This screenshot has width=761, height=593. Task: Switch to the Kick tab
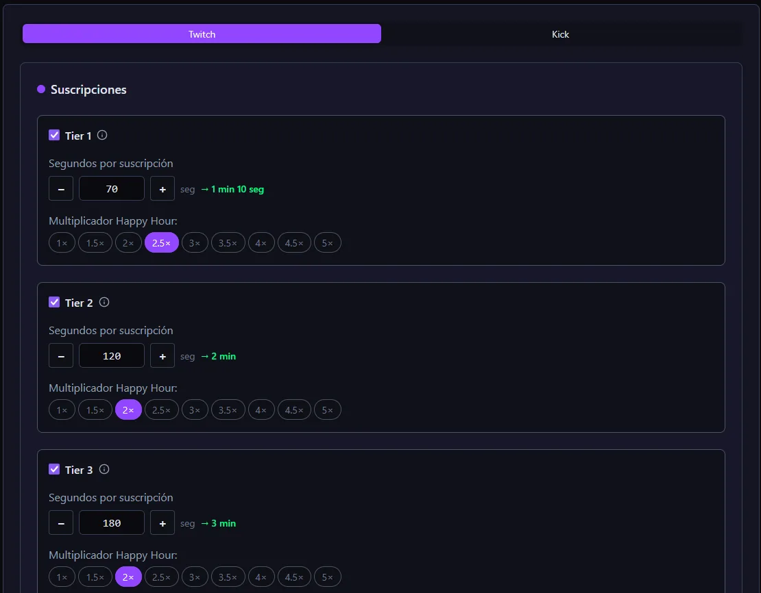pos(560,34)
